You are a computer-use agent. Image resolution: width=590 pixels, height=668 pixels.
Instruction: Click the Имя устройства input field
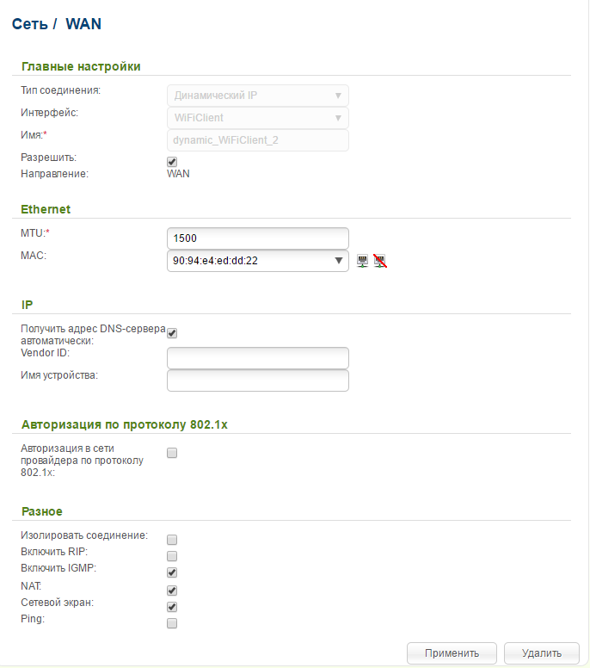[257, 380]
